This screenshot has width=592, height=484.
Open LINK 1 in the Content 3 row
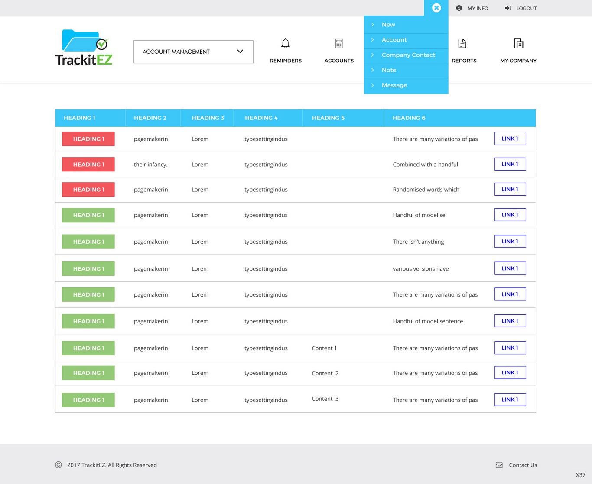pos(510,400)
